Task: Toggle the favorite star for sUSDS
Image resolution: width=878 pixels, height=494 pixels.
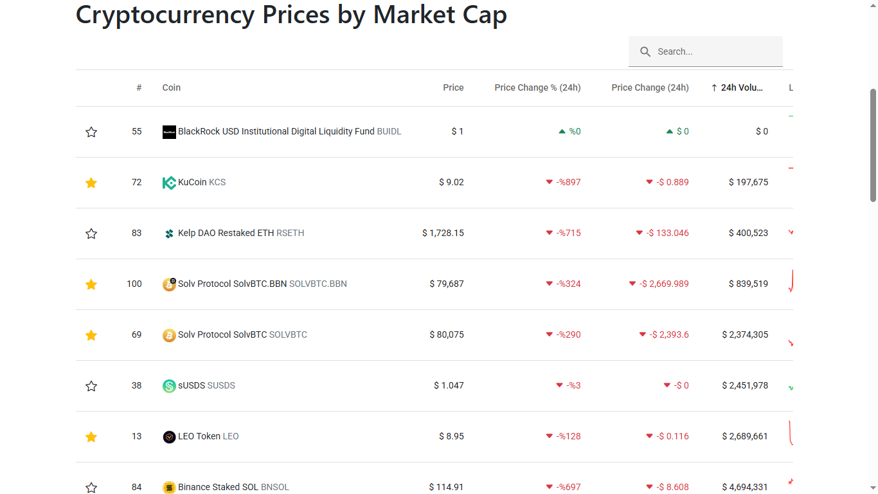Action: [91, 386]
